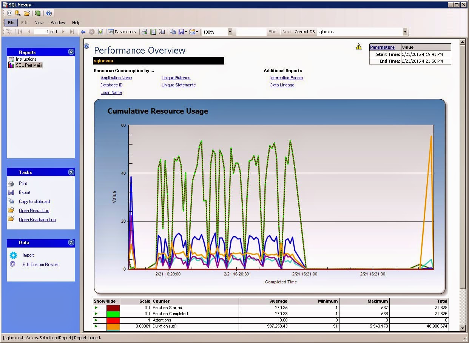Click the Export task
The height and width of the screenshot is (343, 469).
click(25, 192)
